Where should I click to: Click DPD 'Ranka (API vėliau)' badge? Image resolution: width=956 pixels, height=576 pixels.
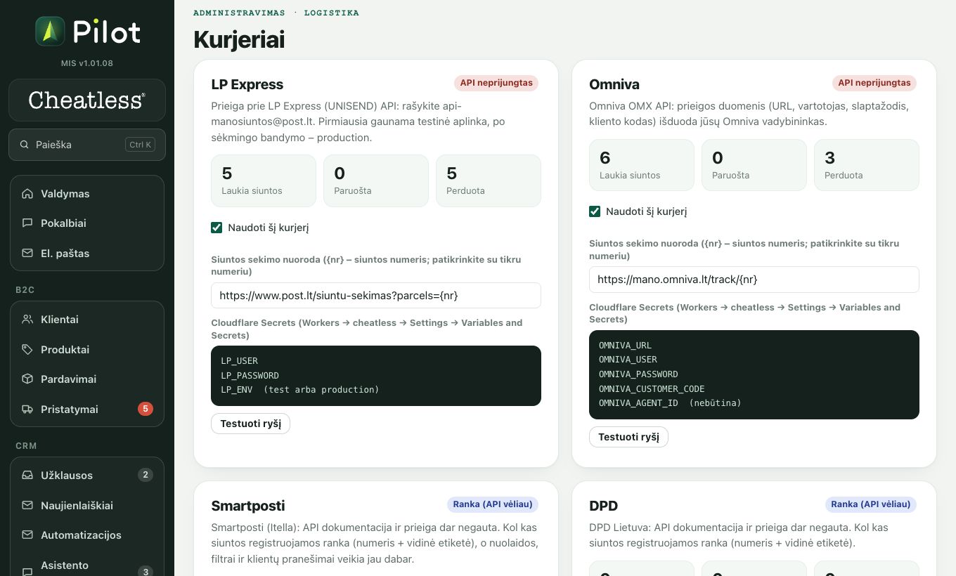pyautogui.click(x=871, y=504)
